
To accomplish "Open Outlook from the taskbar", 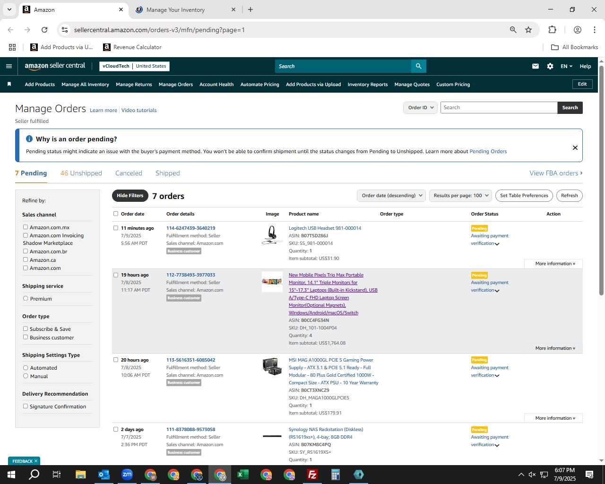I will pos(104,475).
